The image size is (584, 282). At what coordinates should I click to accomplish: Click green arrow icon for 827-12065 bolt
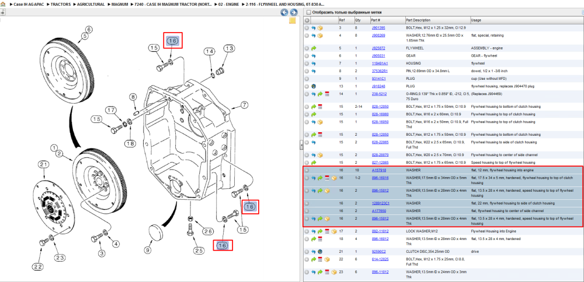[x=314, y=163]
